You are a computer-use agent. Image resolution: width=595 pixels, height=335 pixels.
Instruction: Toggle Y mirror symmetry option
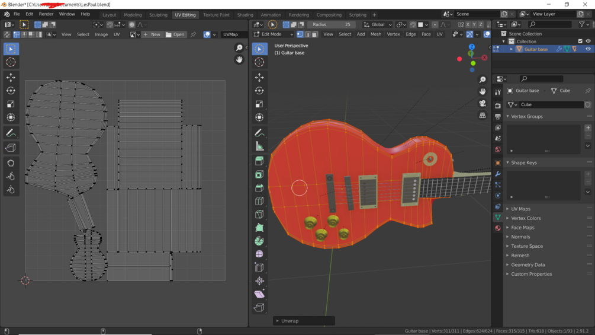(474, 24)
